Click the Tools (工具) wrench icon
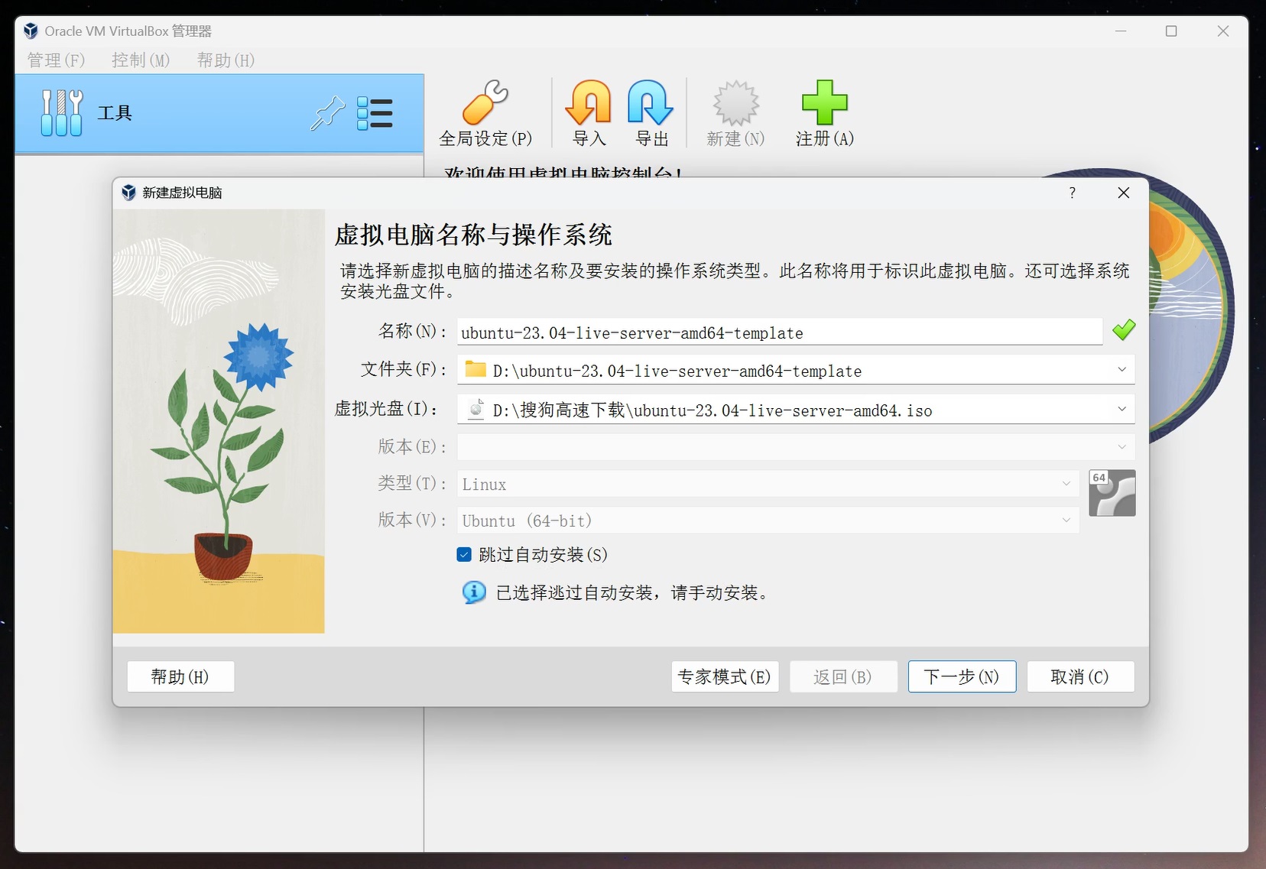Screen dimensions: 1266x869 (62, 113)
